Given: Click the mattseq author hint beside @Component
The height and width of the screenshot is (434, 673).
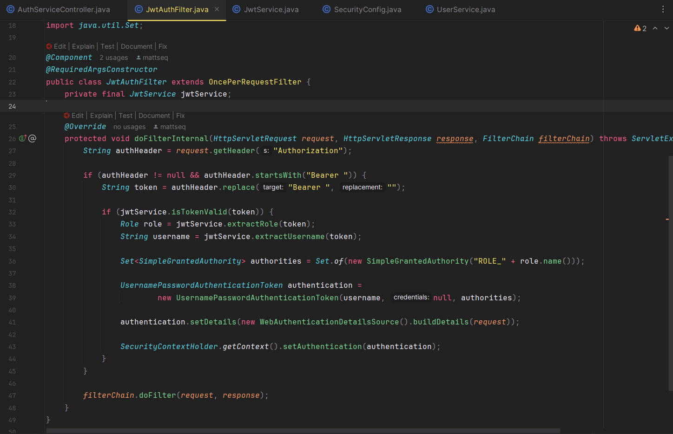Looking at the screenshot, I should pyautogui.click(x=155, y=58).
